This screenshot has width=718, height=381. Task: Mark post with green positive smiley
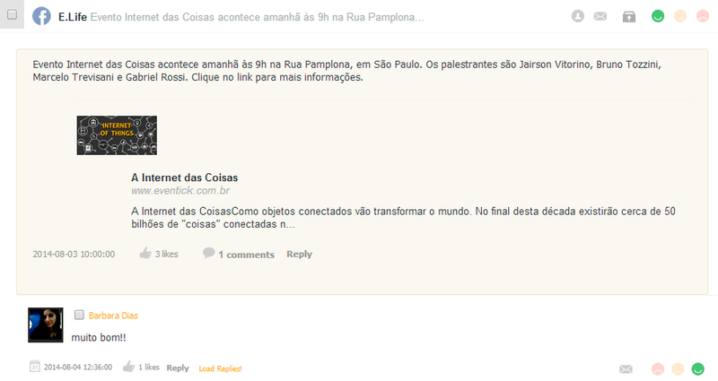658,16
